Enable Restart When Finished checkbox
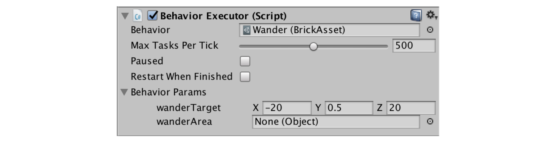The height and width of the screenshot is (142, 553). 245,77
